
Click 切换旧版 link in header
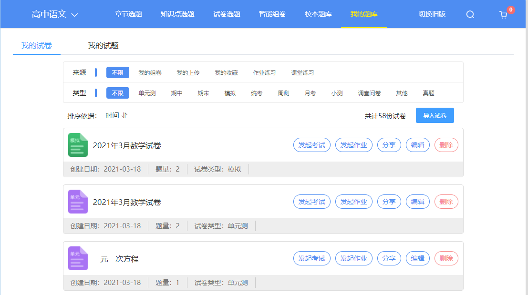[432, 14]
